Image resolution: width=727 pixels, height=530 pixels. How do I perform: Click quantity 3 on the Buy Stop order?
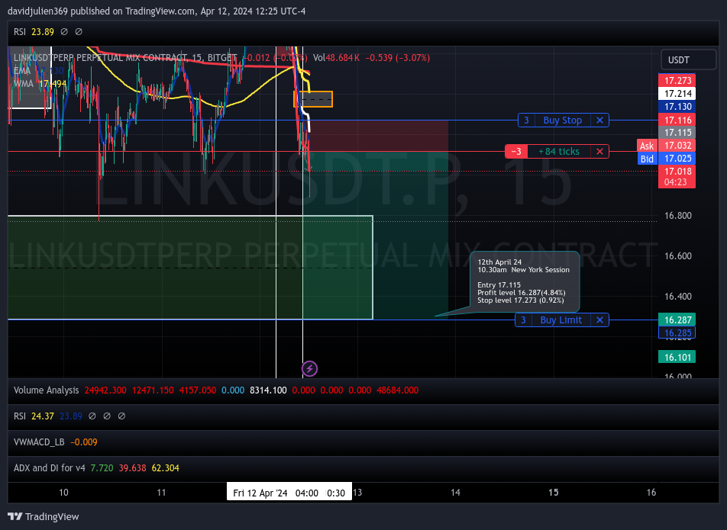(x=526, y=120)
